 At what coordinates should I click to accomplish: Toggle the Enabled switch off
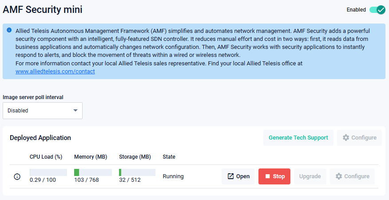377,10
